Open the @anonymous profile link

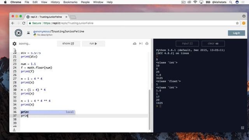(x=42, y=31)
